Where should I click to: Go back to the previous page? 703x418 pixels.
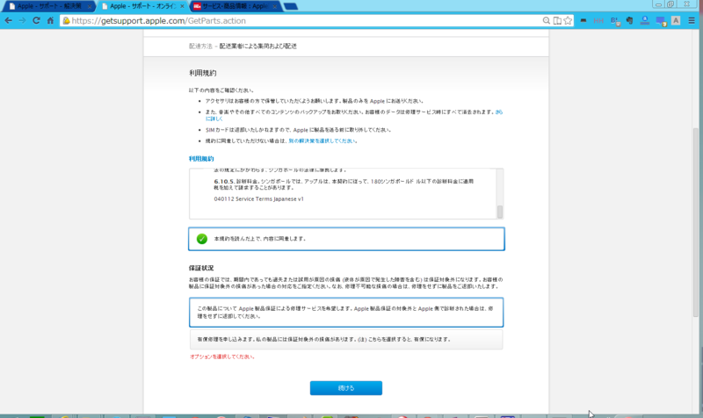(x=9, y=20)
